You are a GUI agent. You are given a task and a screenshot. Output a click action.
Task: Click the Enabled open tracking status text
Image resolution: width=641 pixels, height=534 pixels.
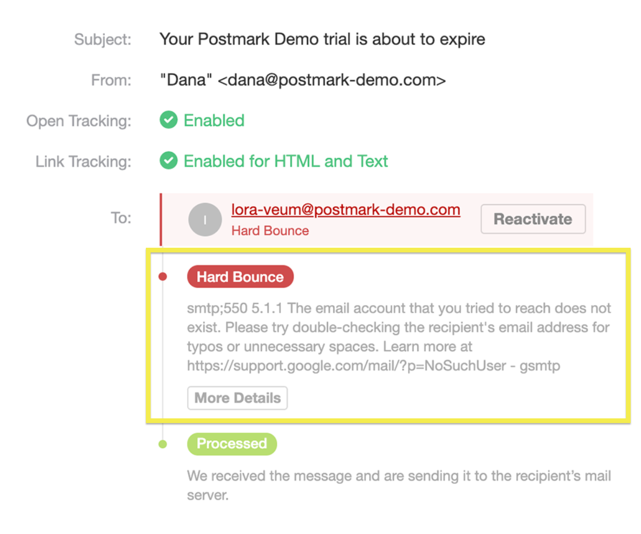coord(214,120)
